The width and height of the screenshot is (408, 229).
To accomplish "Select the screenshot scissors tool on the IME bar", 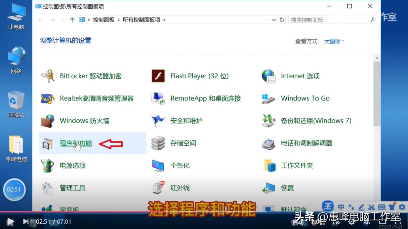I will (x=371, y=207).
